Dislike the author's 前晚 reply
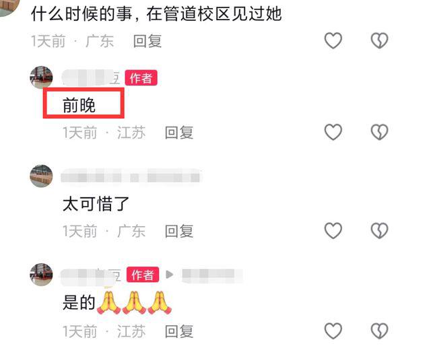Image resolution: width=431 pixels, height=350 pixels. pyautogui.click(x=379, y=132)
